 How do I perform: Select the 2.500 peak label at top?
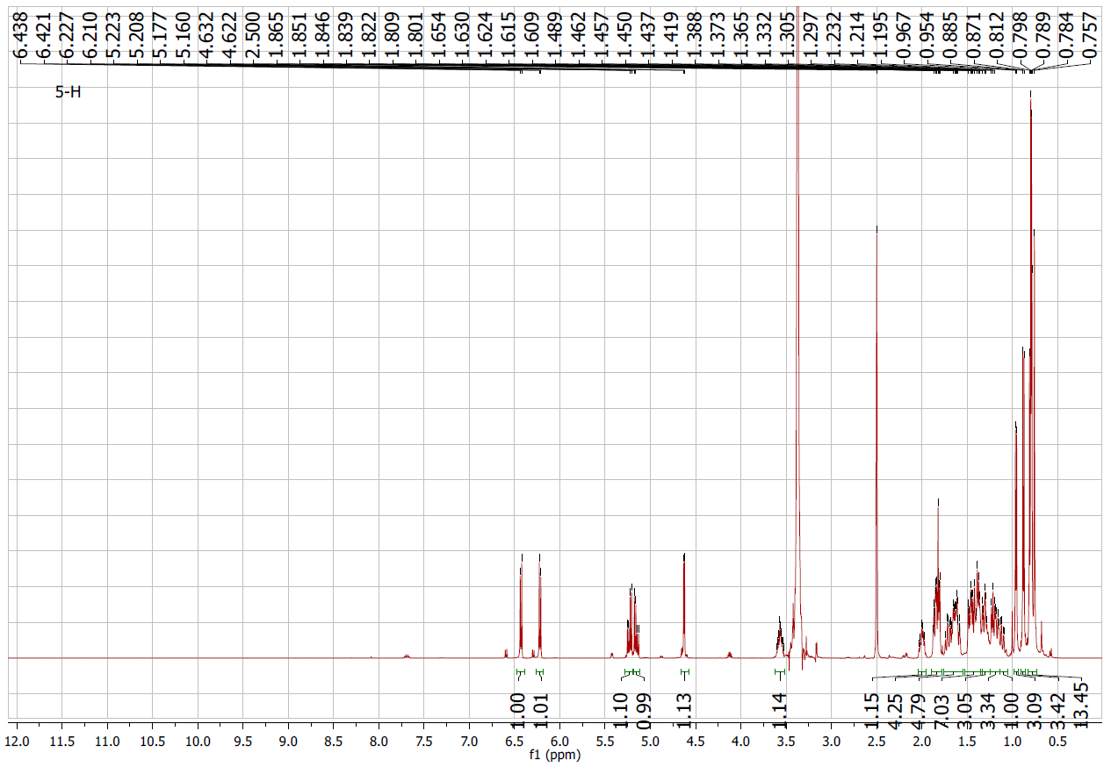pos(252,32)
